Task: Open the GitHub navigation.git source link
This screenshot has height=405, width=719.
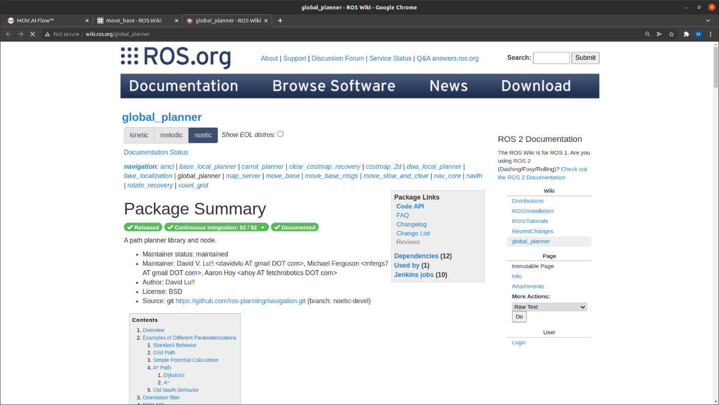Action: (241, 301)
